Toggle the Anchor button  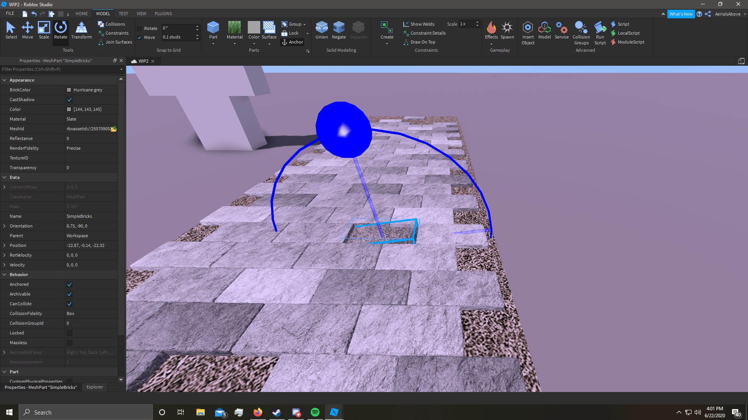coord(292,42)
